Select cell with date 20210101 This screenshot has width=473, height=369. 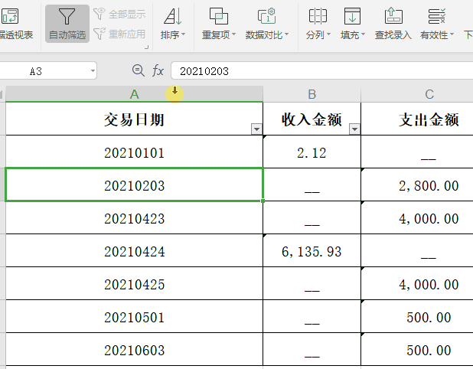(x=134, y=152)
